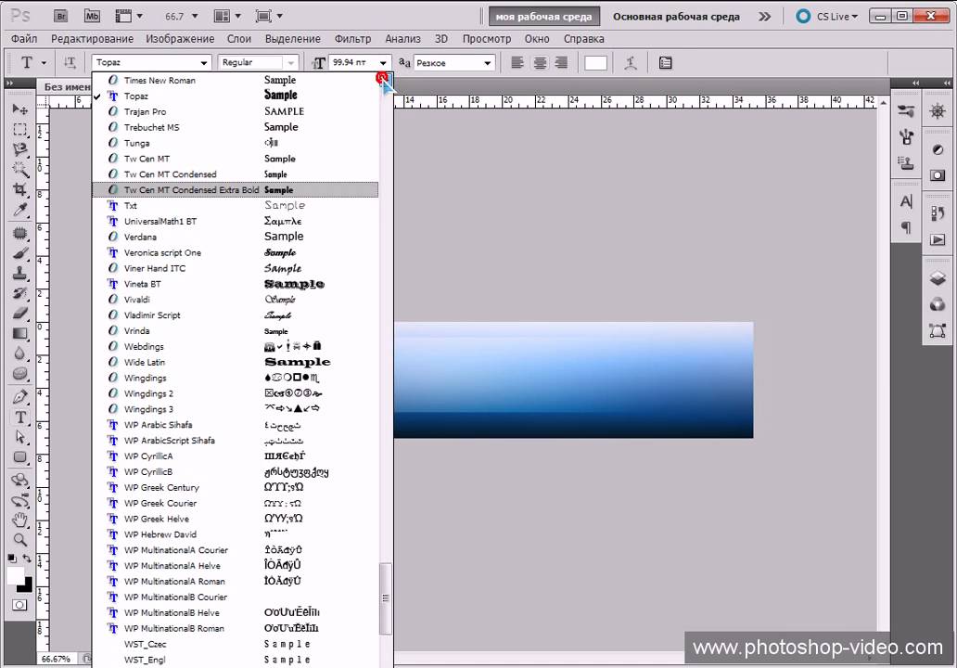Open the Paragraph panel icon
The width and height of the screenshot is (957, 668).
(906, 227)
